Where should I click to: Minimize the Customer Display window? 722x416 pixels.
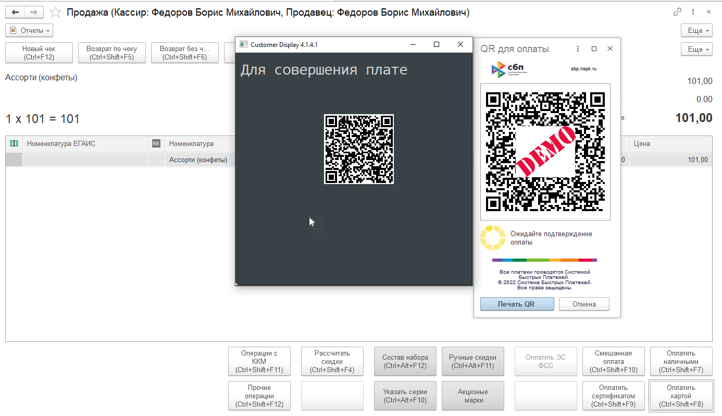tap(413, 44)
